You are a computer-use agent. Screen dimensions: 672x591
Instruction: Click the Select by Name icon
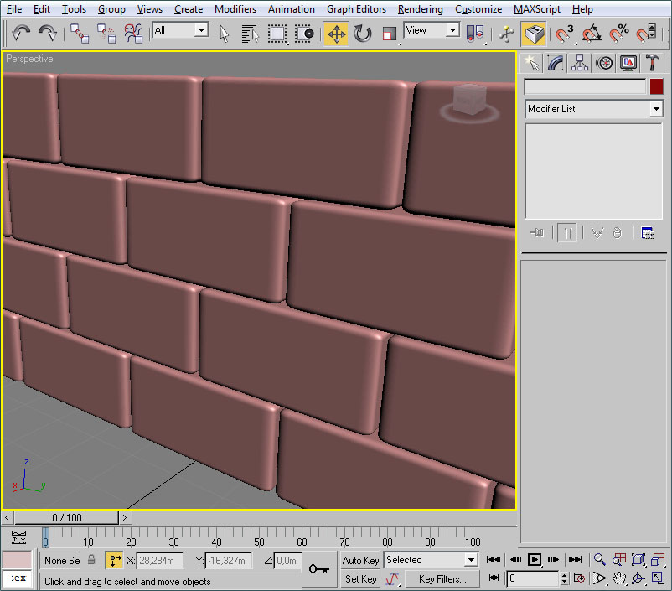click(250, 34)
